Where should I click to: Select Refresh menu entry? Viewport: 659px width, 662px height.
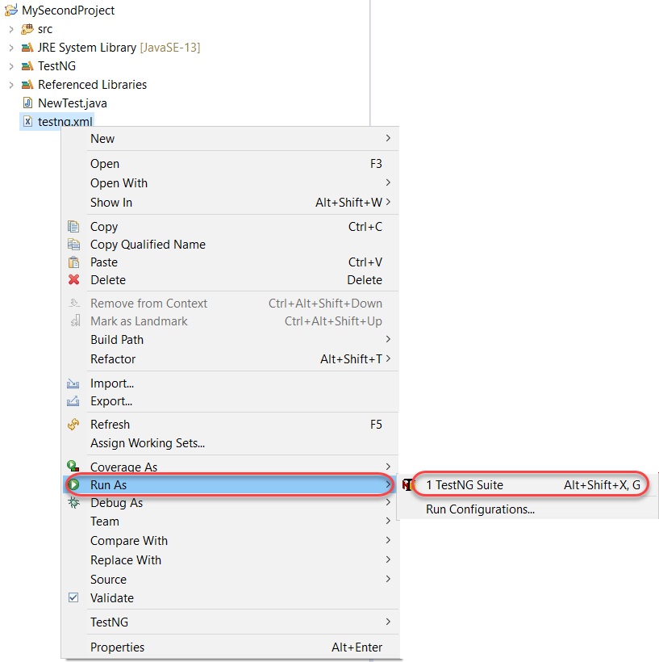pos(231,425)
